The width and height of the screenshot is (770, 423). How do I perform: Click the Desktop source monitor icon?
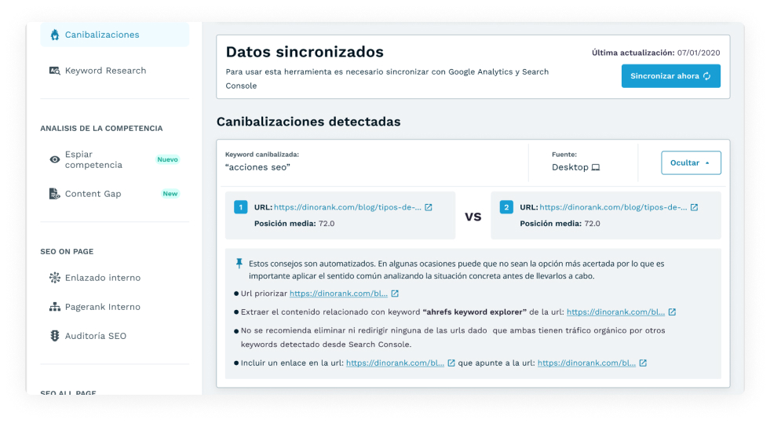(x=596, y=167)
